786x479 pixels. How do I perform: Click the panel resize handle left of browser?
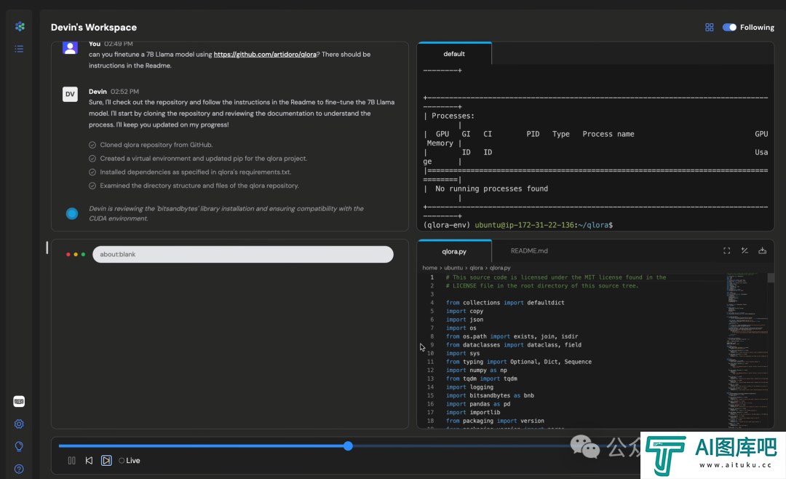47,248
